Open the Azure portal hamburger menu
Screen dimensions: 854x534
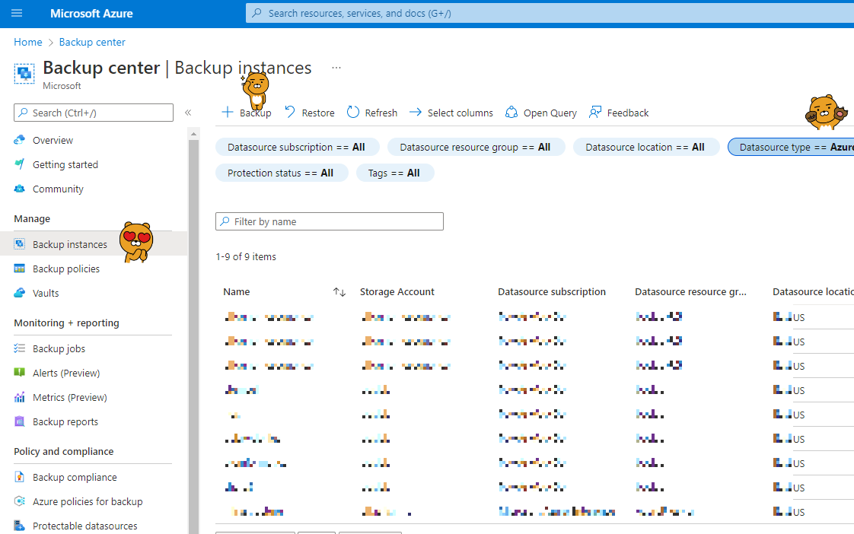(x=17, y=13)
